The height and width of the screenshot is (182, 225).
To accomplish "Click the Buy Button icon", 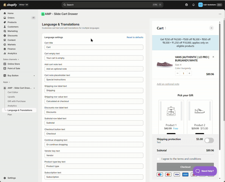I will [5, 76].
